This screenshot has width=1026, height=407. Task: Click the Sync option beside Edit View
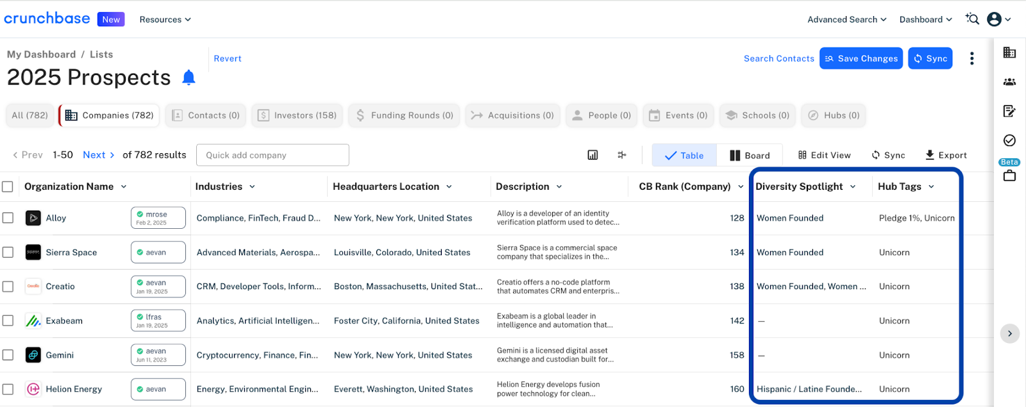(889, 155)
